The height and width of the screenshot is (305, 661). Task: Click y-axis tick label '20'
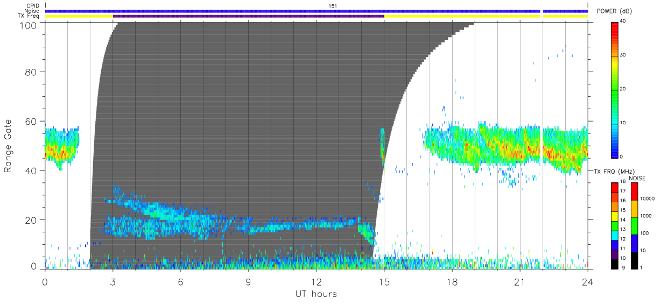click(31, 220)
